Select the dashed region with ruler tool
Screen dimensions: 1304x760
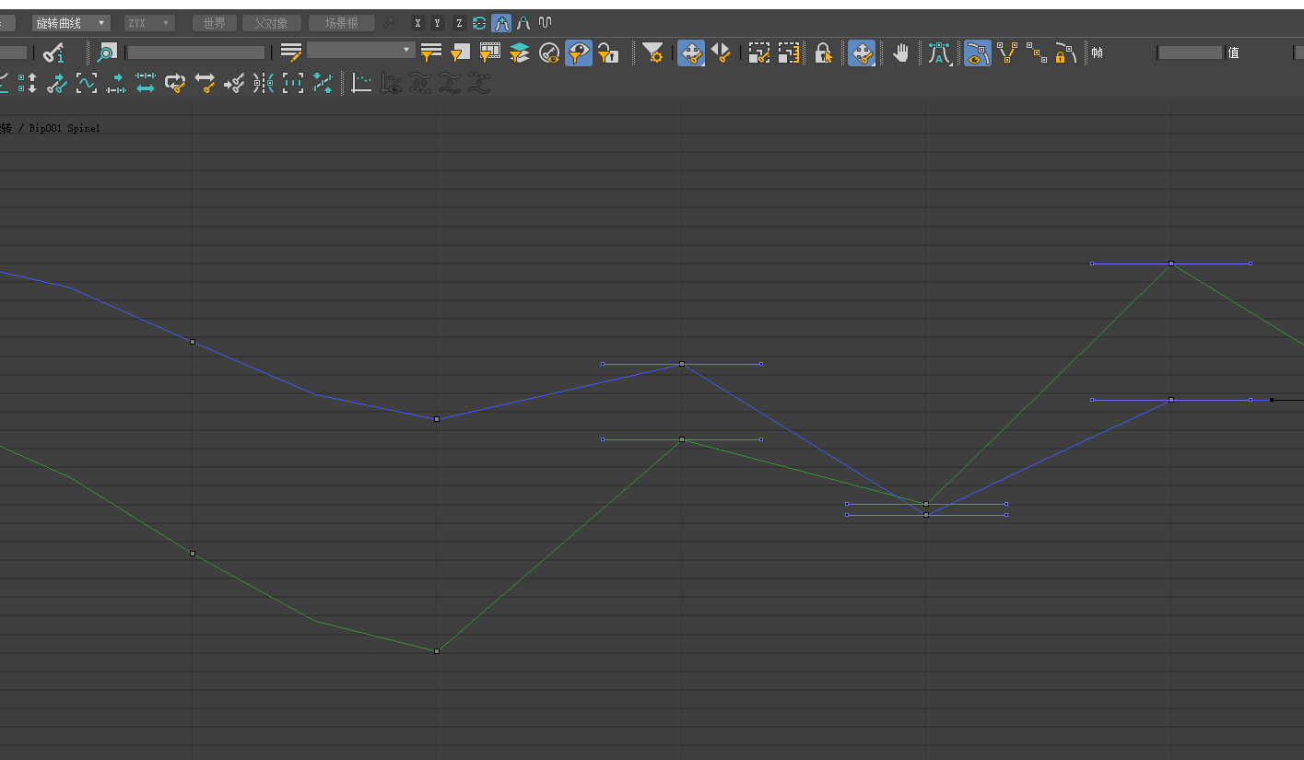(789, 53)
